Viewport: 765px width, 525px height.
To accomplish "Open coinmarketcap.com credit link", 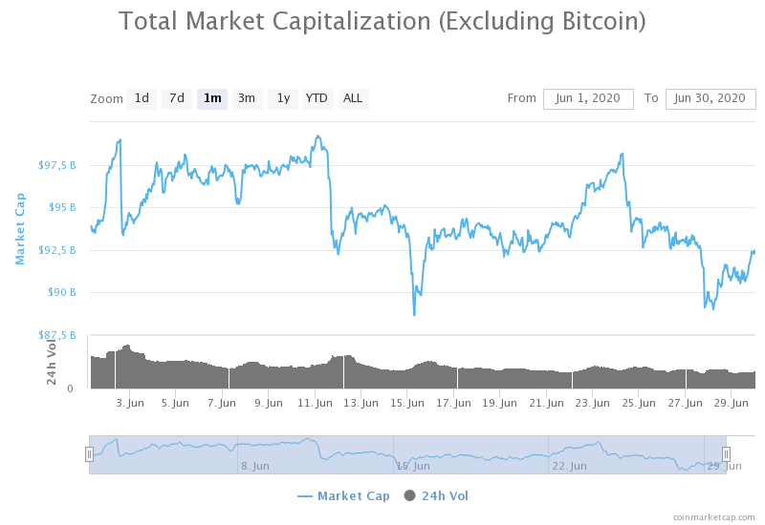I will tap(713, 516).
